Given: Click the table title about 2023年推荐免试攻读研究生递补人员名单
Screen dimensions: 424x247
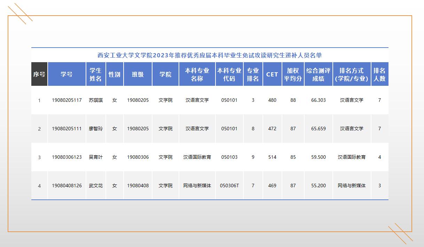Looking at the screenshot, I should [210, 56].
